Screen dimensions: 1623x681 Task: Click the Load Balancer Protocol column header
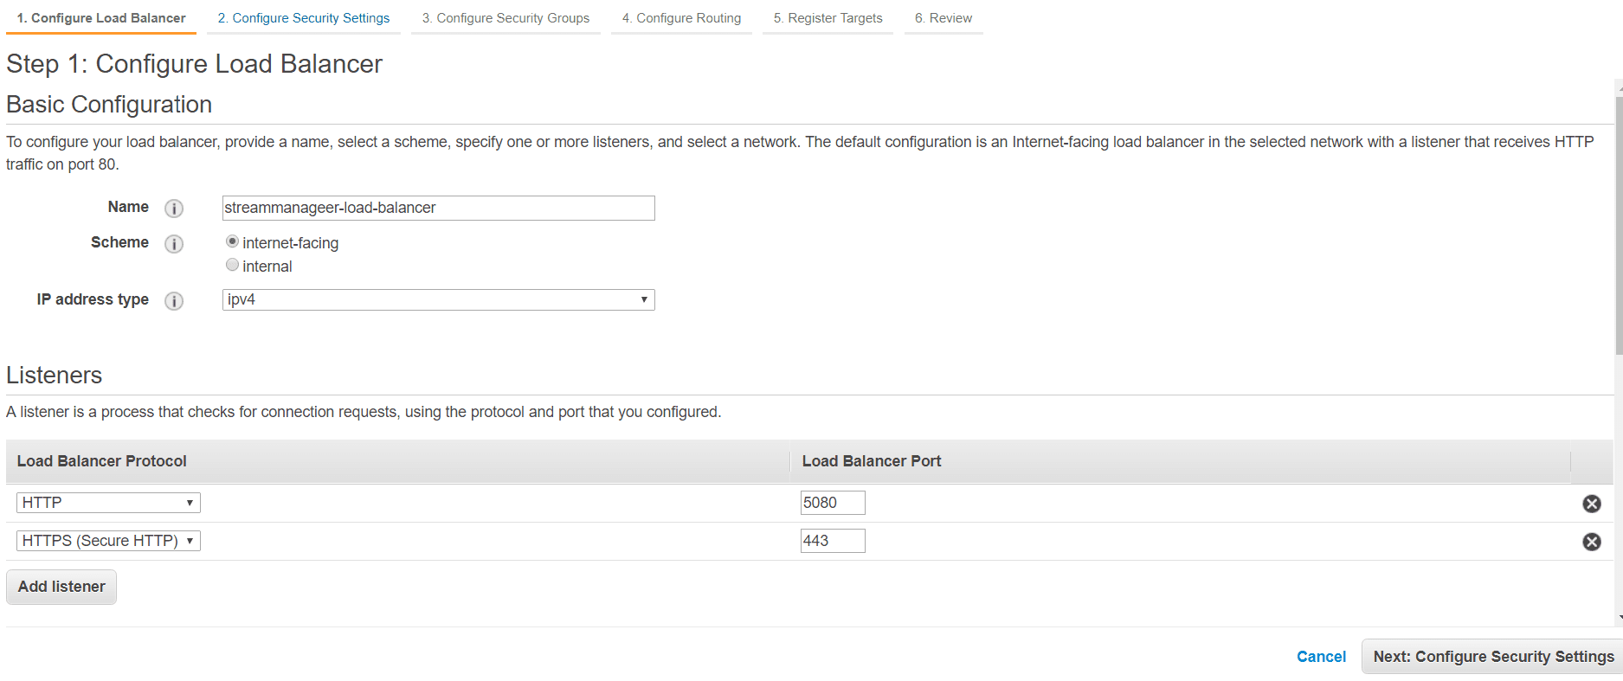click(x=102, y=461)
